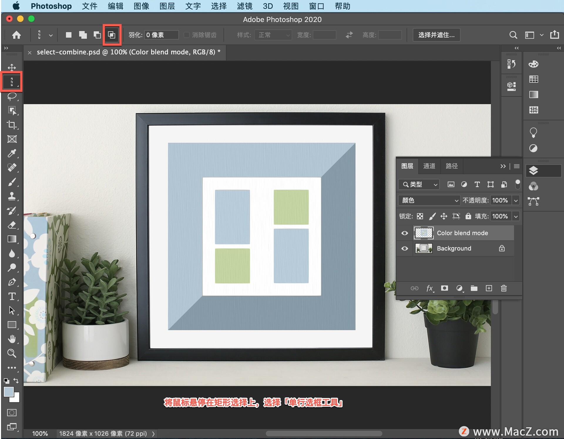Select the History Brush tool
Image resolution: width=564 pixels, height=439 pixels.
coord(12,211)
